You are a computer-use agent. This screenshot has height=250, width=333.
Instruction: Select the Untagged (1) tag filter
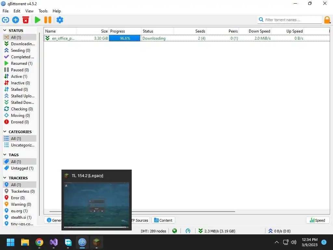20,168
